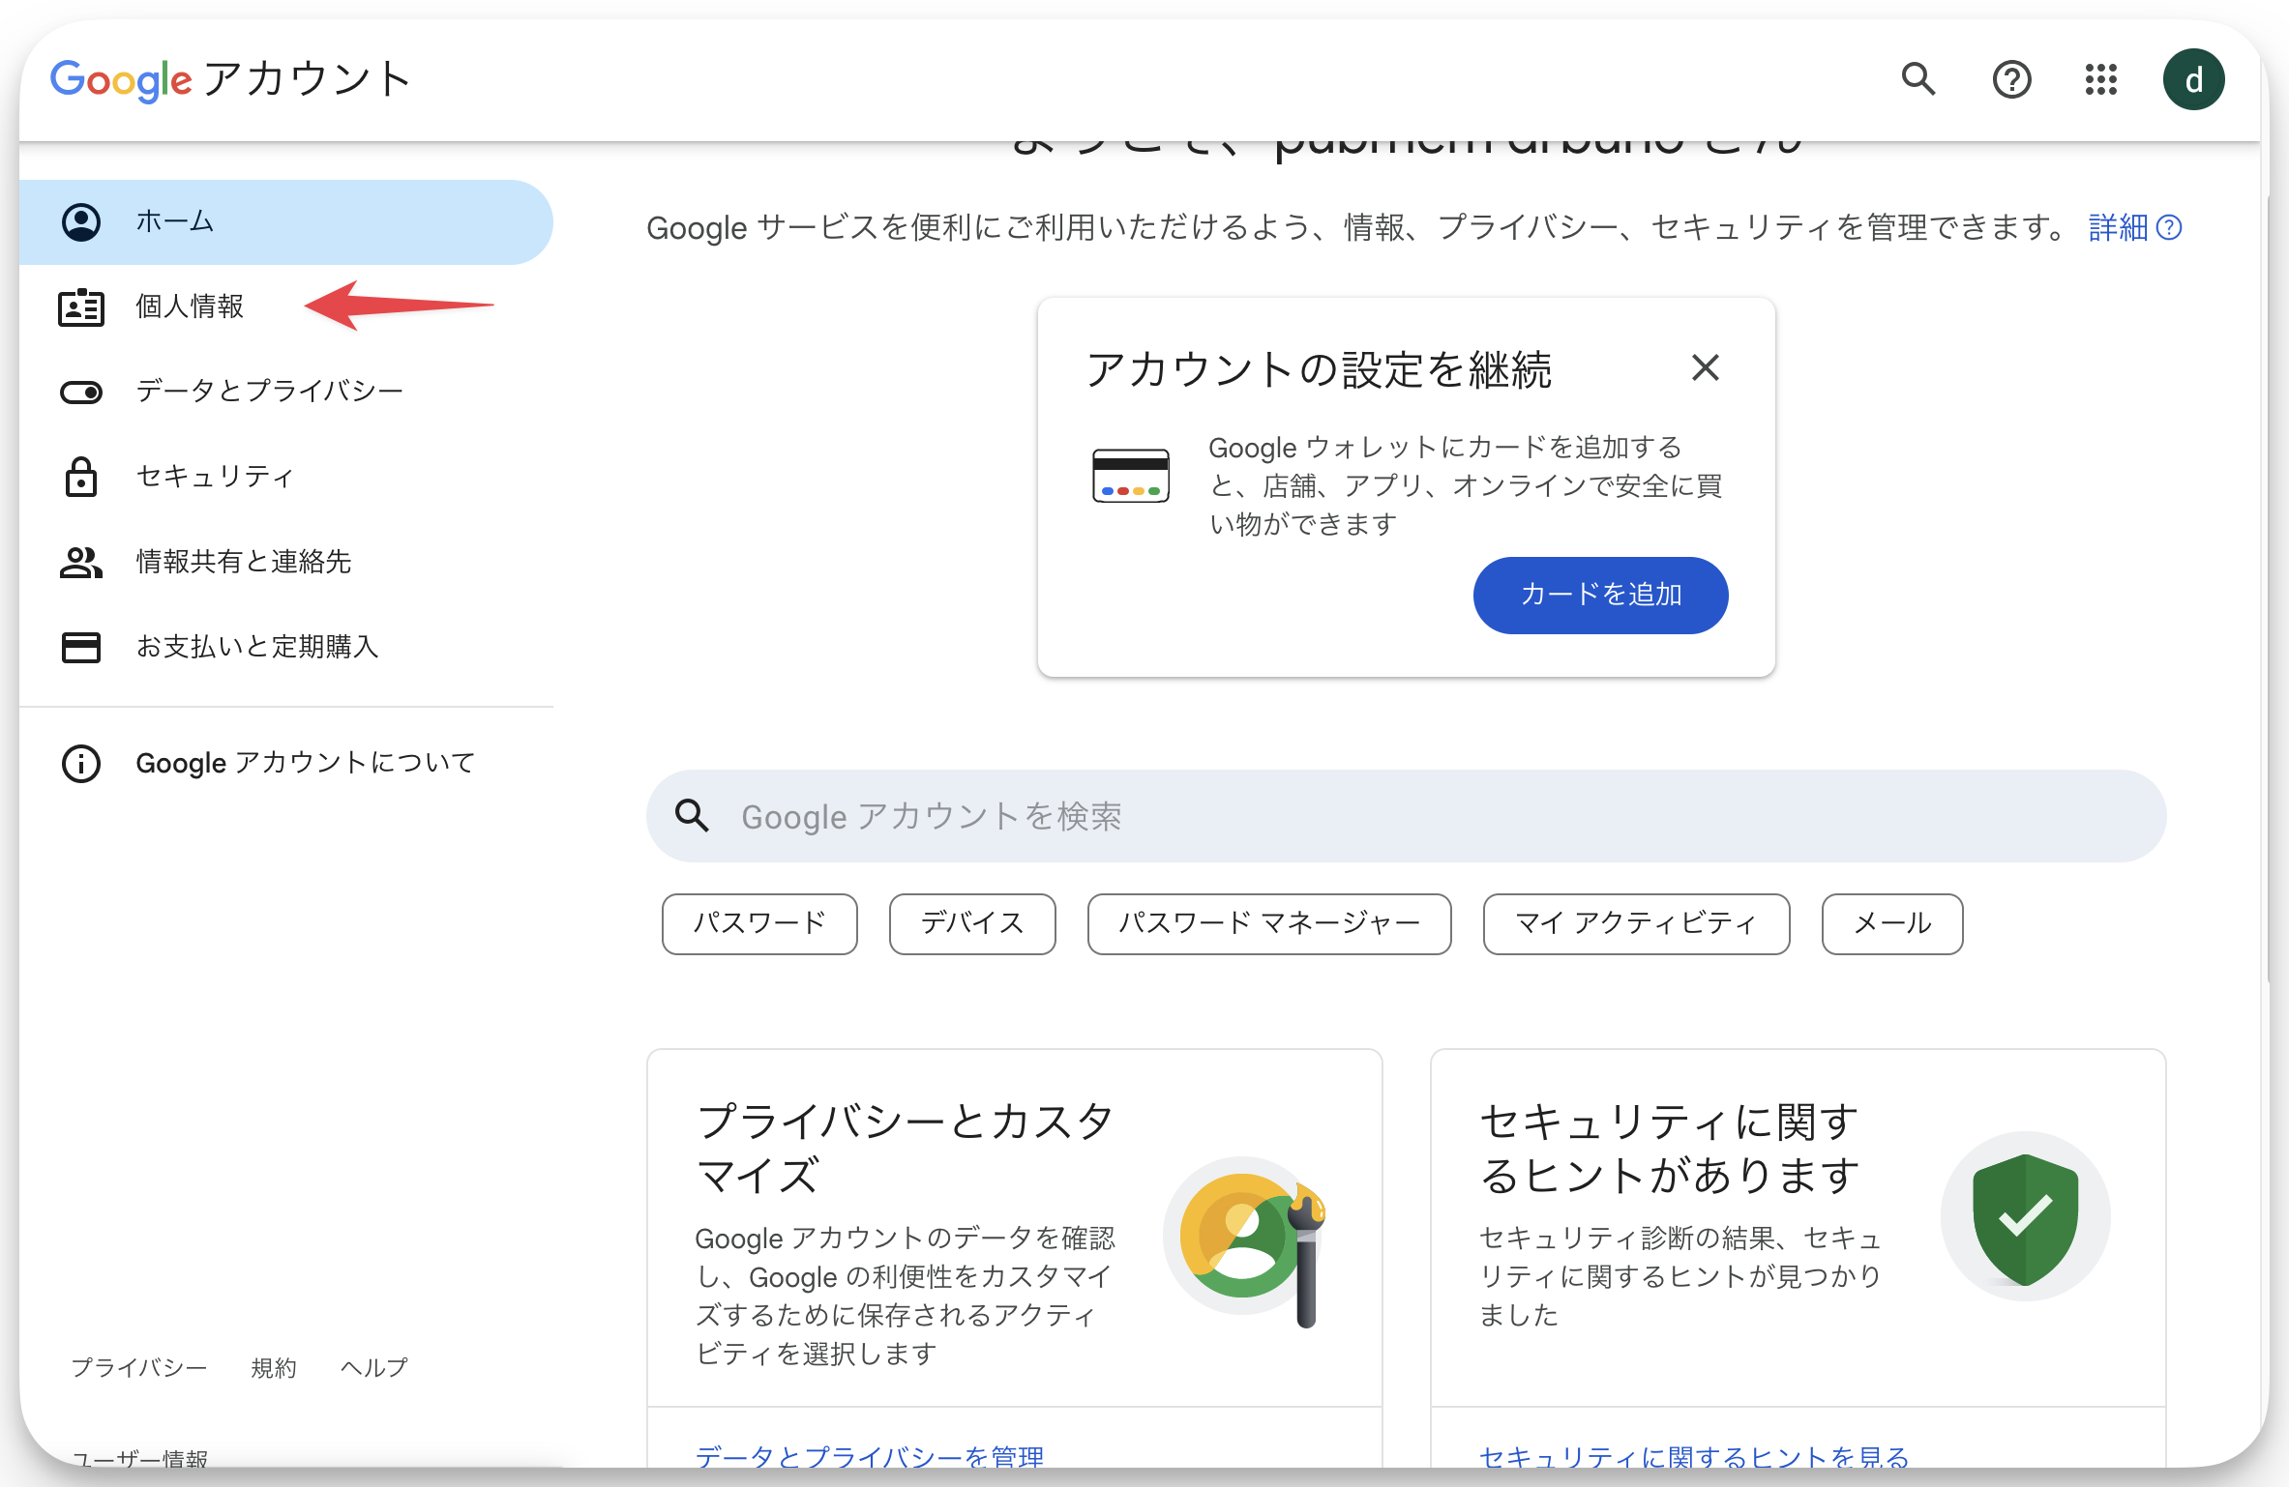Click the 規約 footer link
The width and height of the screenshot is (2289, 1487).
274,1368
